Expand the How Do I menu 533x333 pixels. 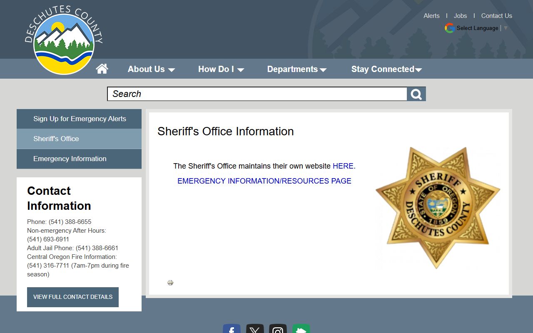(221, 69)
